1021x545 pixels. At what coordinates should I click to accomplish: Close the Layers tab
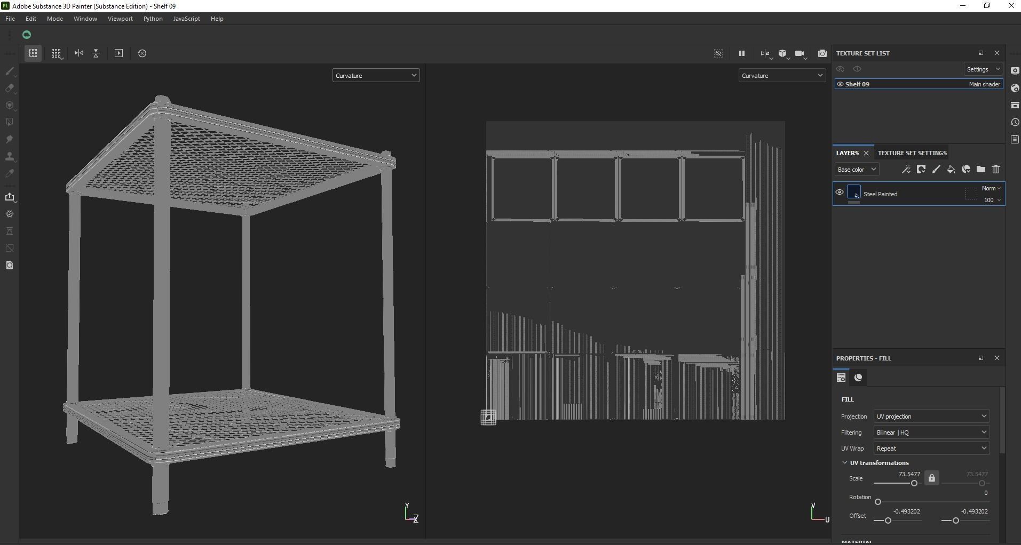[x=866, y=153]
